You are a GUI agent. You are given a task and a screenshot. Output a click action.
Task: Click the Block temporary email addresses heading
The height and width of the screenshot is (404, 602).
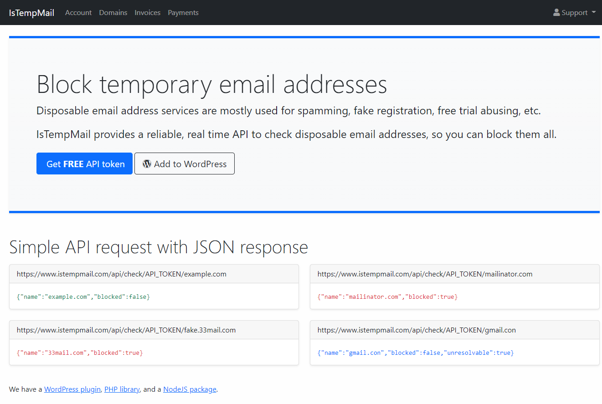pos(211,85)
